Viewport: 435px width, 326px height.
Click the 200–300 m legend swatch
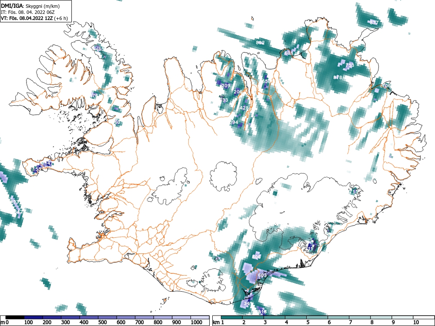(x=52, y=317)
